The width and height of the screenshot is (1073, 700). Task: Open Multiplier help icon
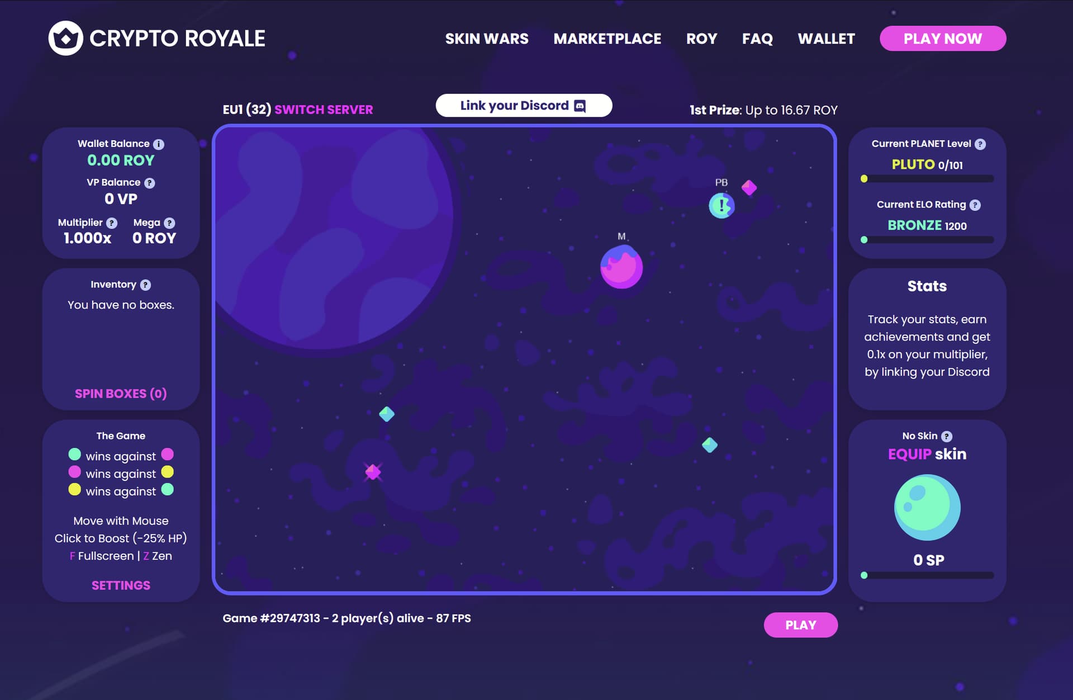coord(112,223)
